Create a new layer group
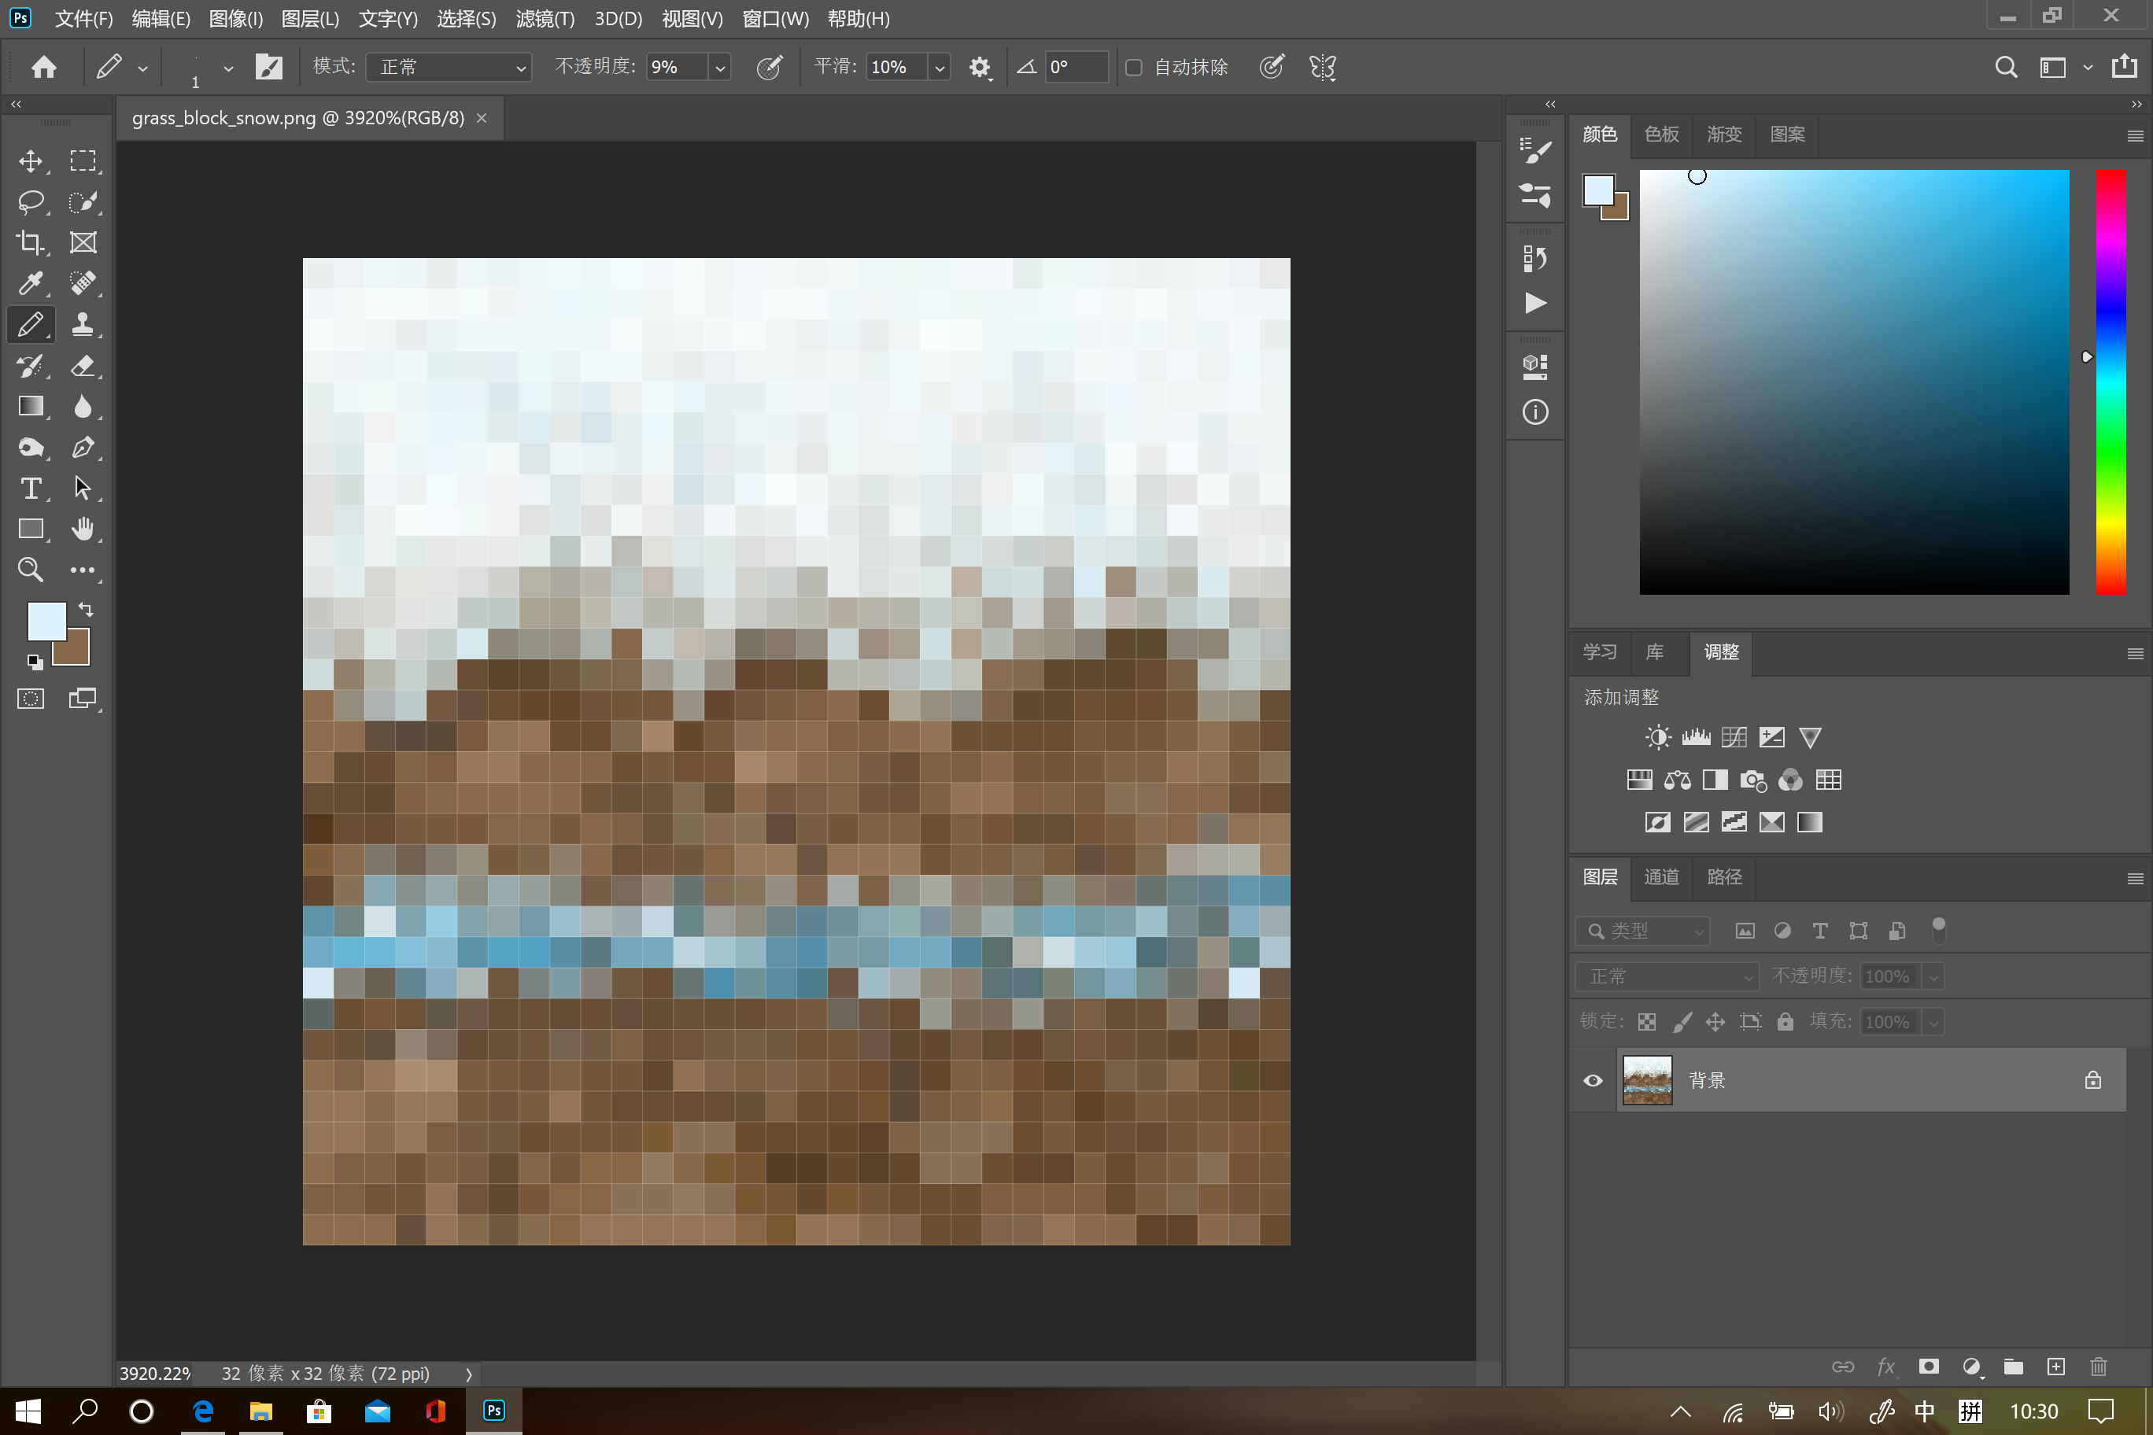Screen dimensions: 2153x1435 click(x=2013, y=1367)
